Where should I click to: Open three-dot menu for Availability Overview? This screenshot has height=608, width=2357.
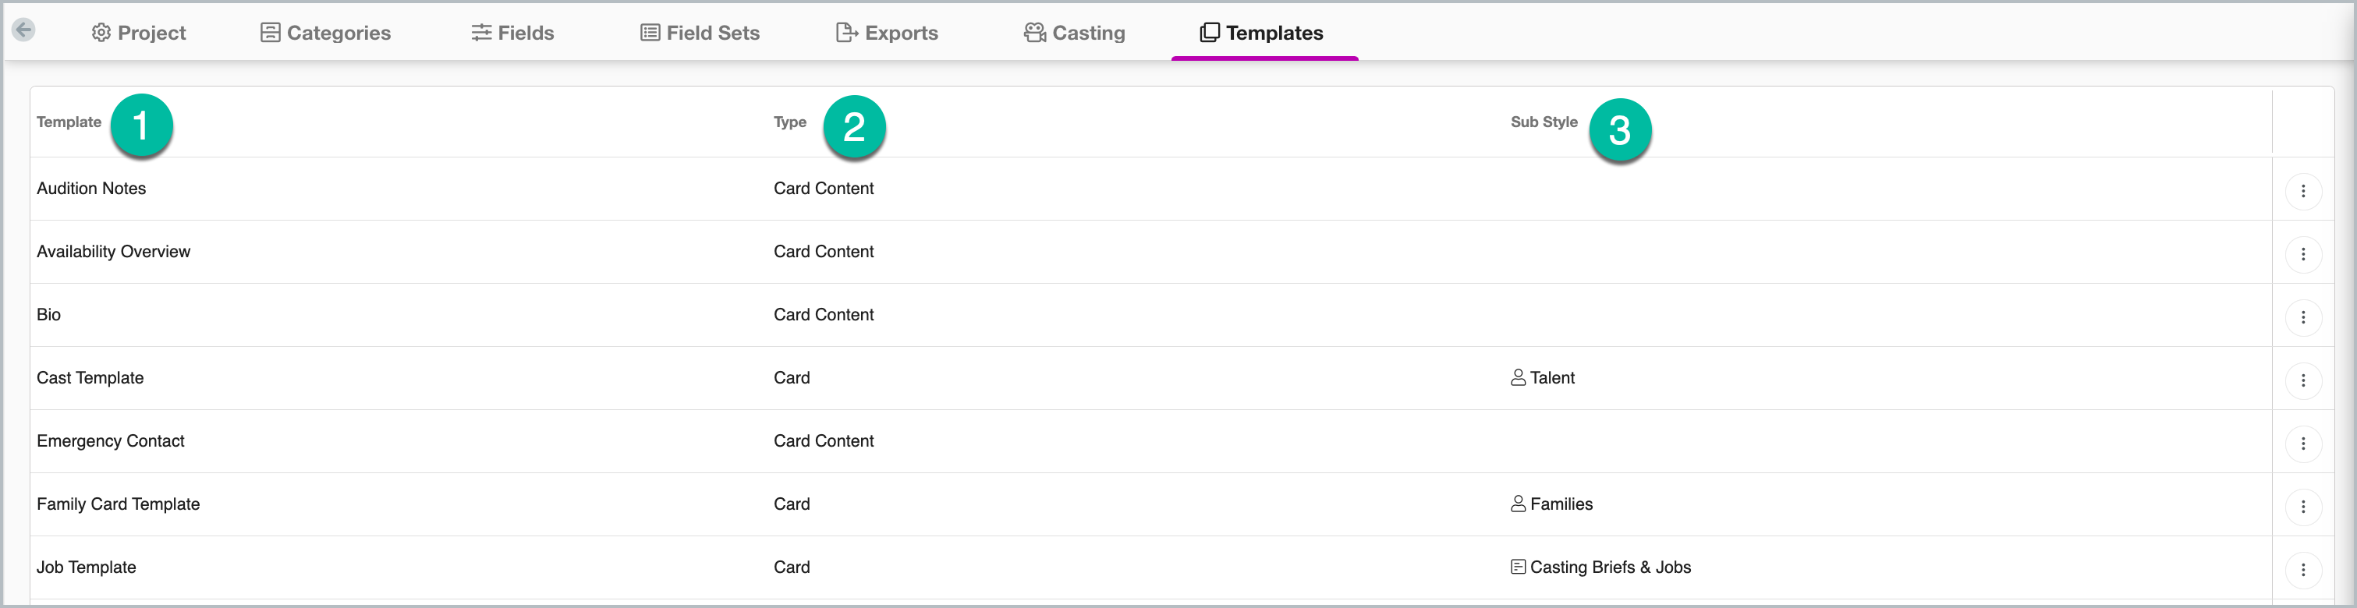pyautogui.click(x=2303, y=254)
